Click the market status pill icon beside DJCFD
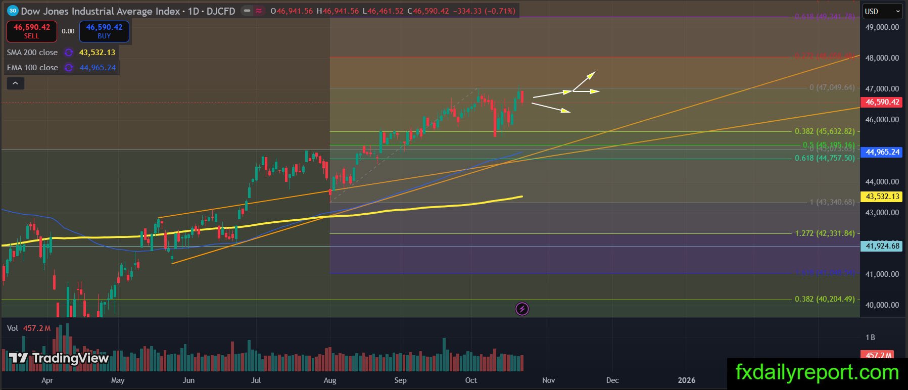Viewport: 908px width, 390px height. pos(247,11)
